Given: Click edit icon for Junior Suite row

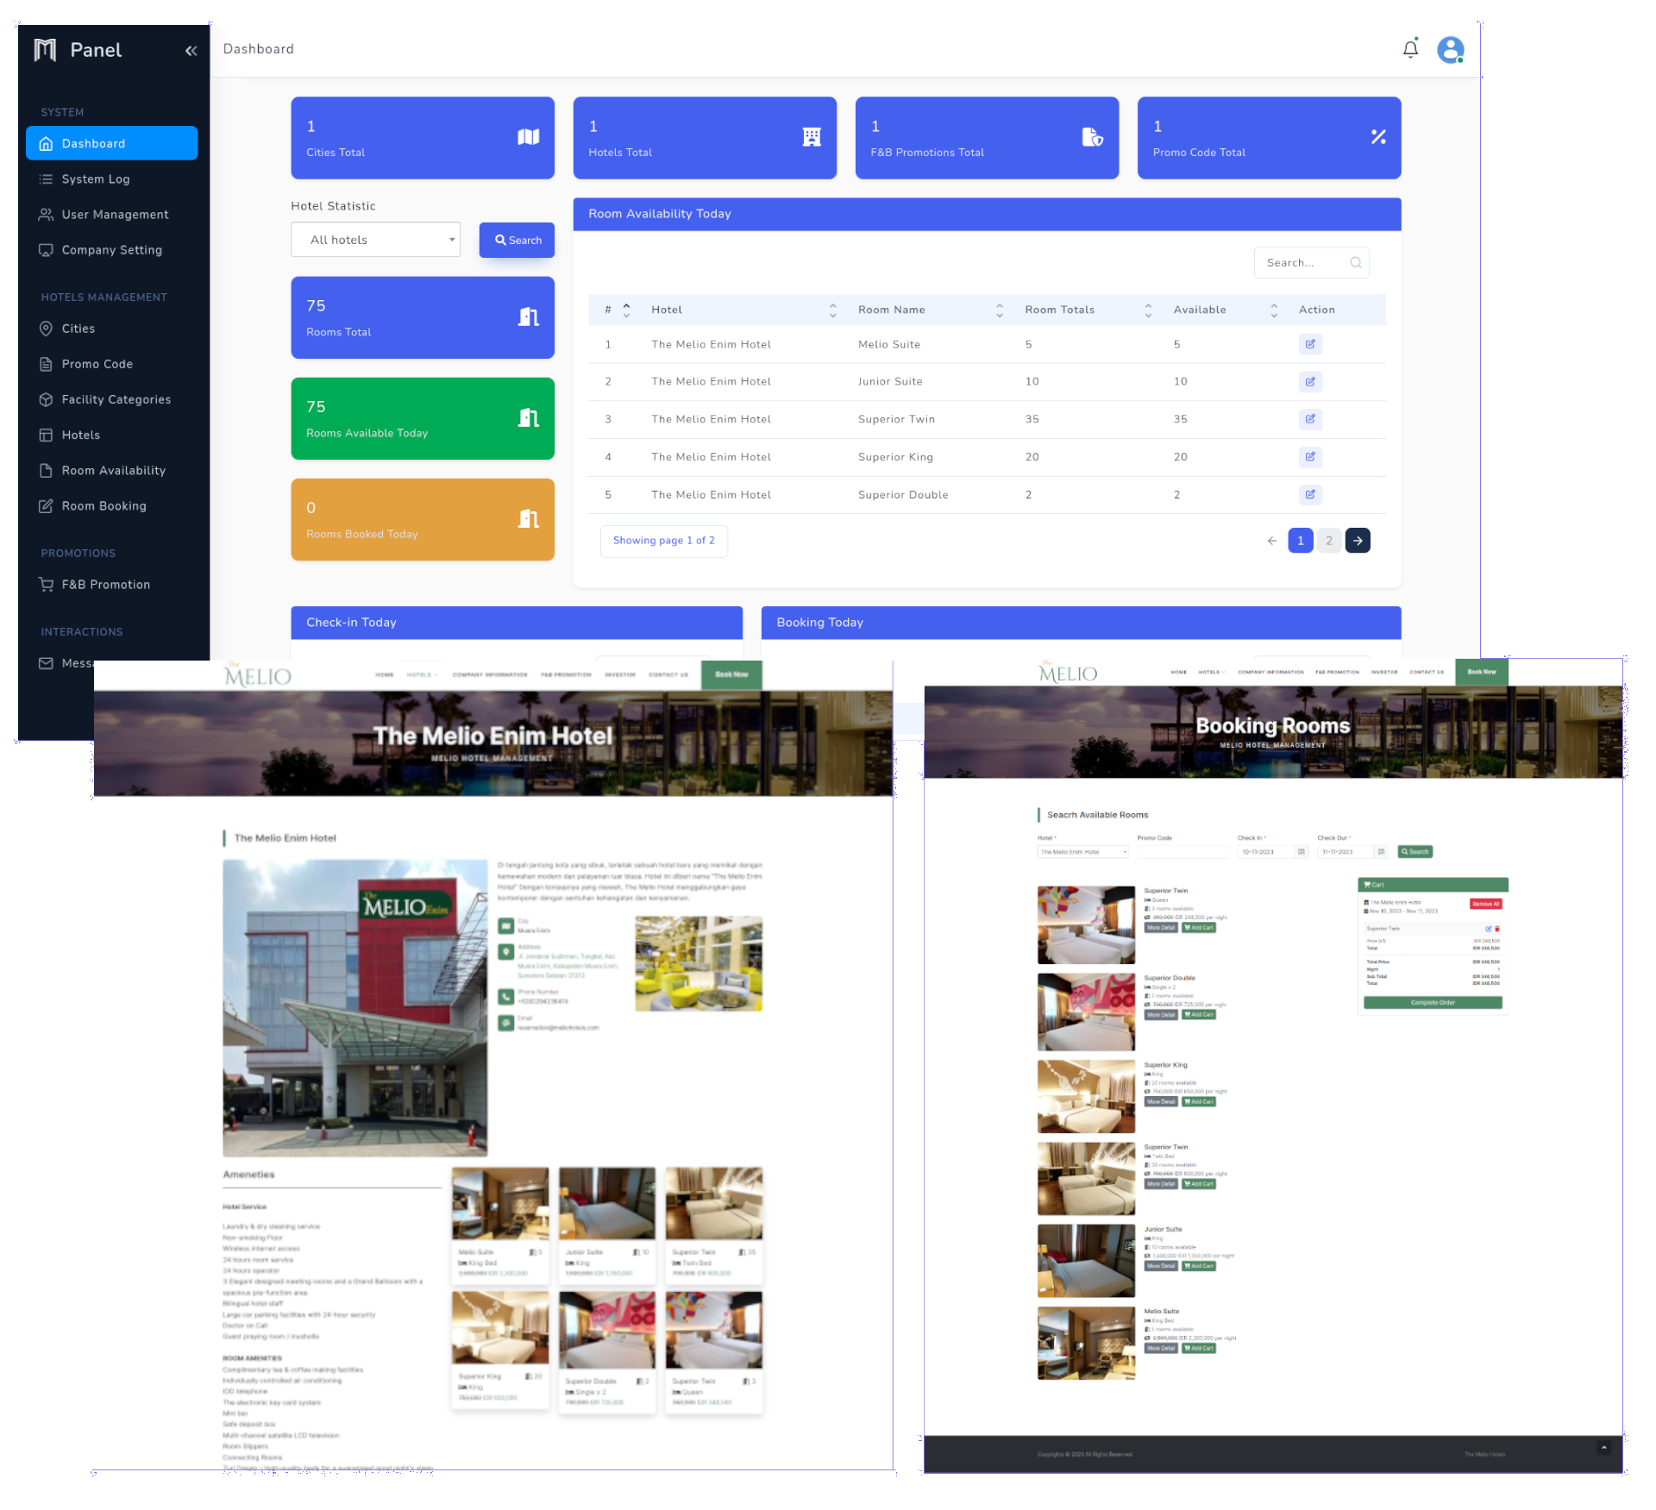Looking at the screenshot, I should [x=1309, y=382].
